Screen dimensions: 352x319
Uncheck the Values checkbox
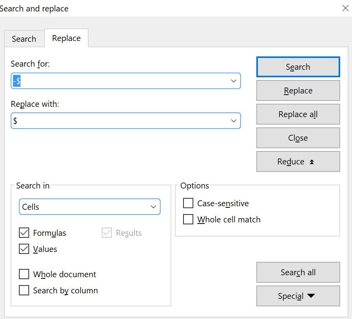click(x=24, y=249)
